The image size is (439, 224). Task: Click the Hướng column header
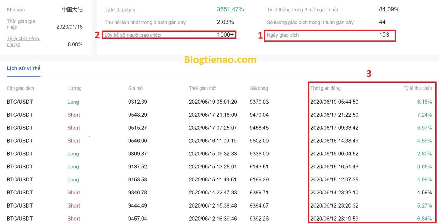pyautogui.click(x=74, y=88)
